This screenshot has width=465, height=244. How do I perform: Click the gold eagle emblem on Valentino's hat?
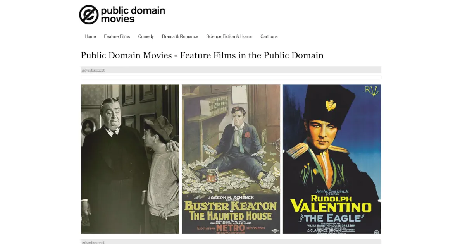click(331, 105)
